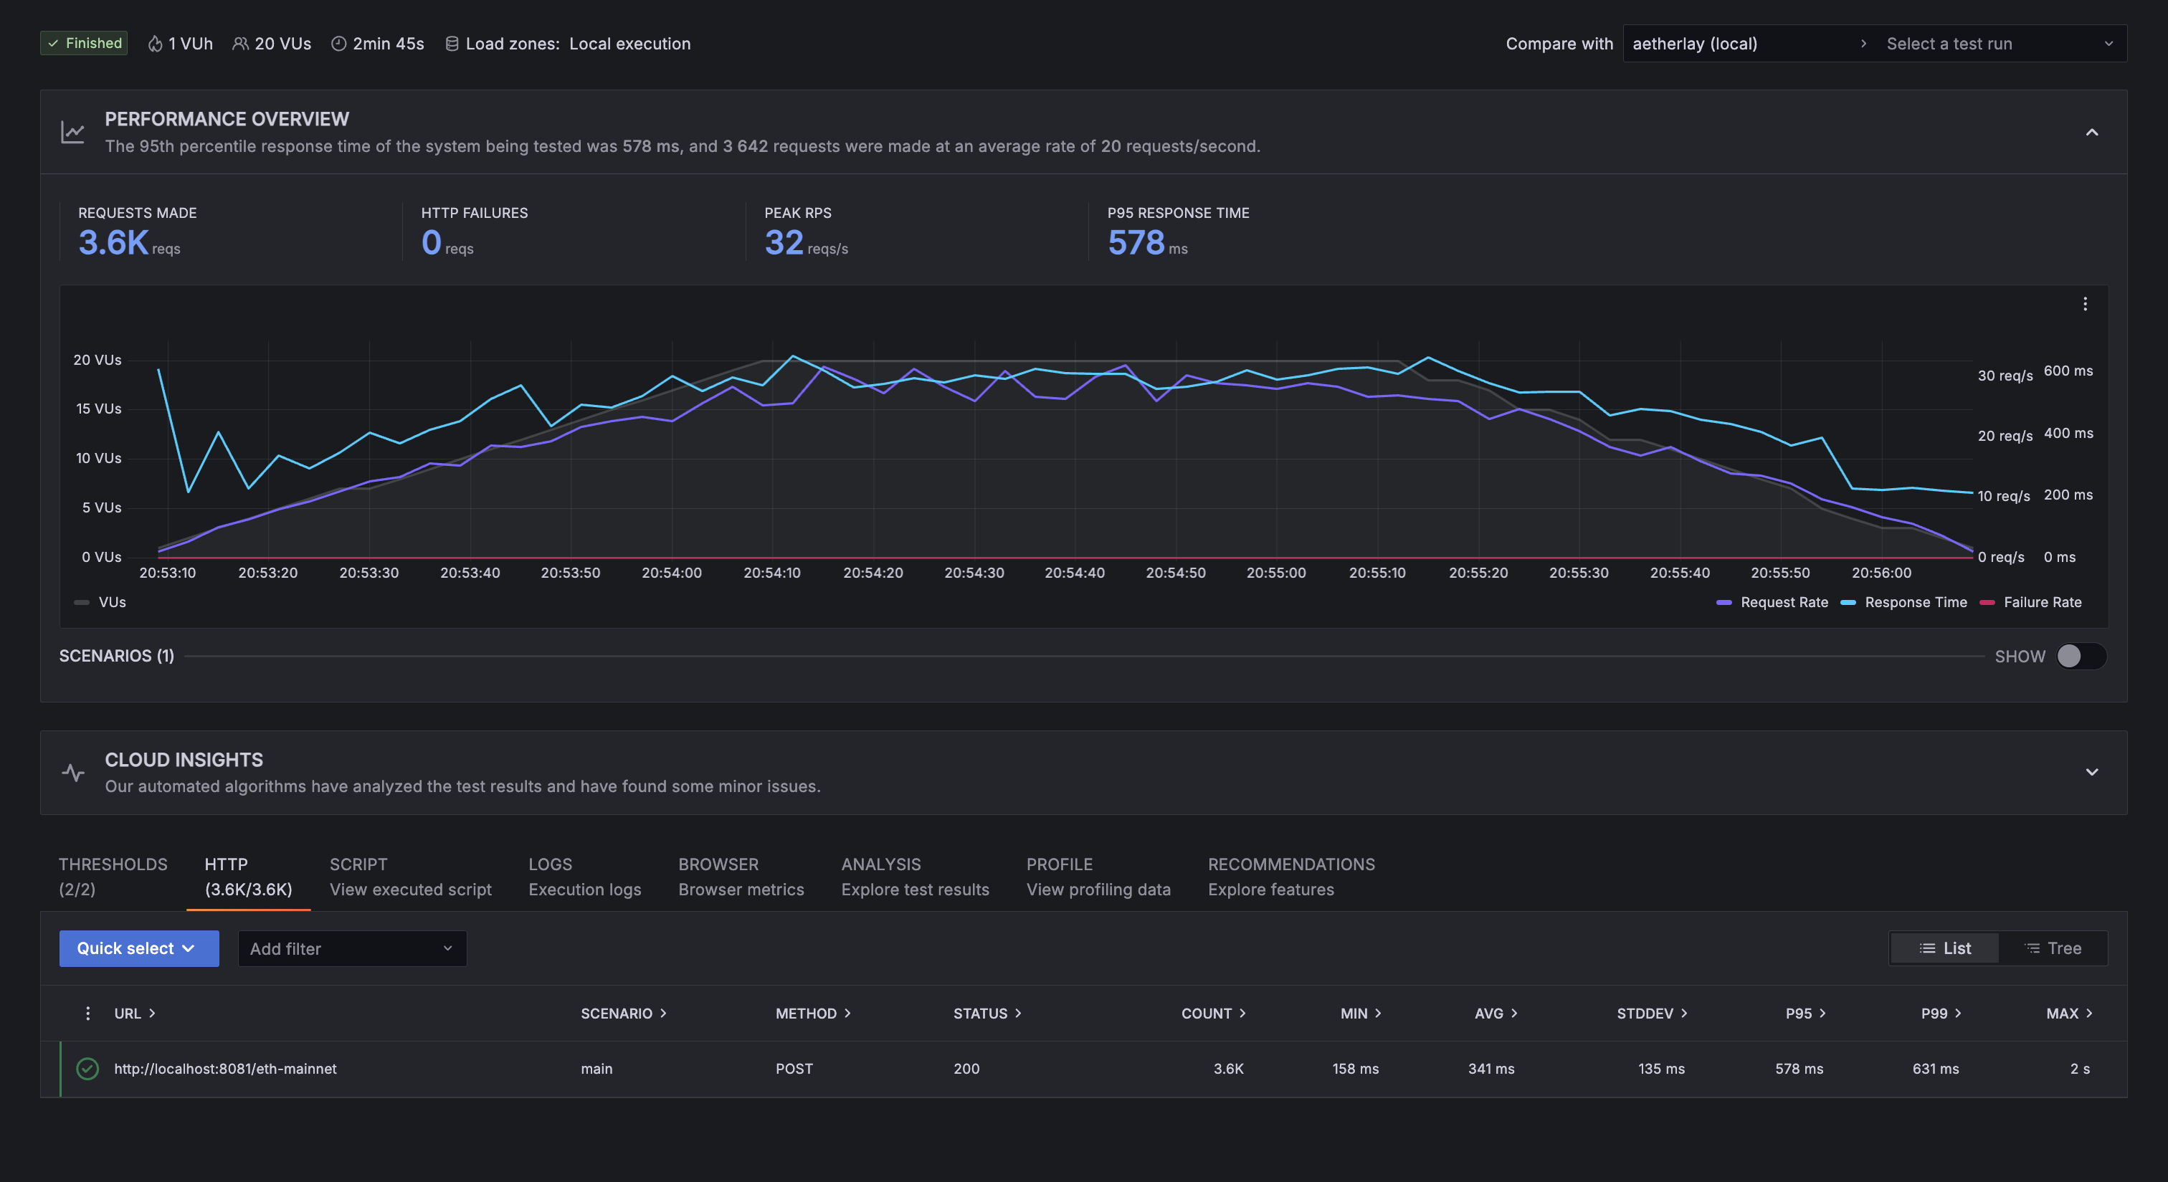
Task: Click the Cloud Insights pulse icon
Action: click(x=73, y=772)
